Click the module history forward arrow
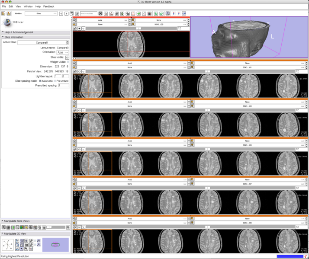This screenshot has height=259, width=309. [x=66, y=14]
